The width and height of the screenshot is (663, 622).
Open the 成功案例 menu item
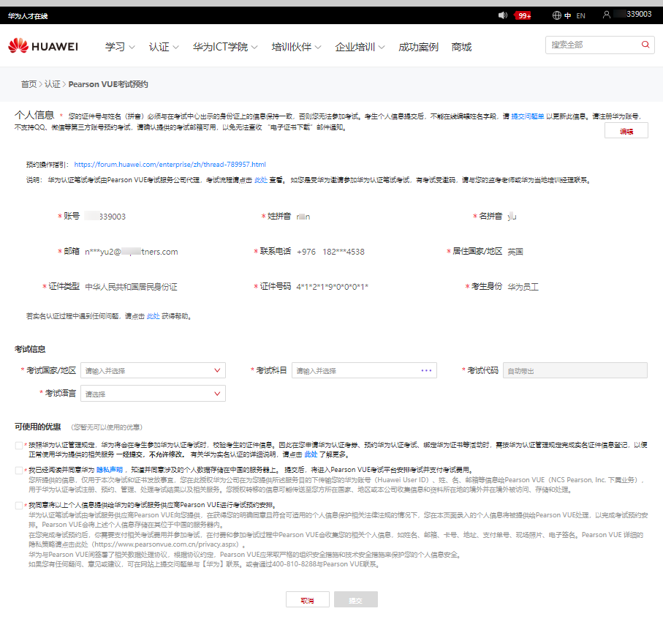418,47
